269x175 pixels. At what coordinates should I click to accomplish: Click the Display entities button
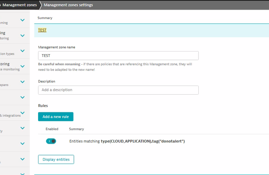(56, 160)
